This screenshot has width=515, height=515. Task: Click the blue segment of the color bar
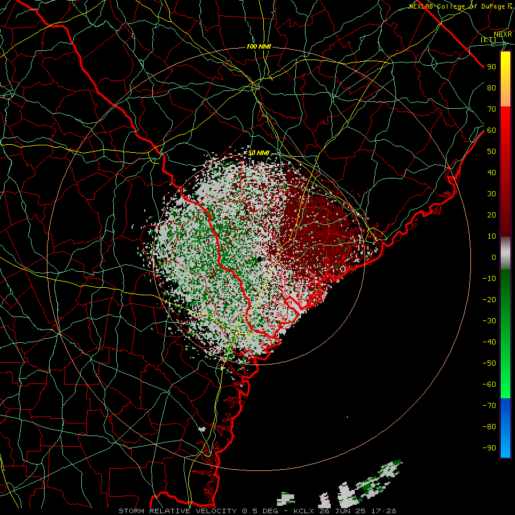click(505, 427)
